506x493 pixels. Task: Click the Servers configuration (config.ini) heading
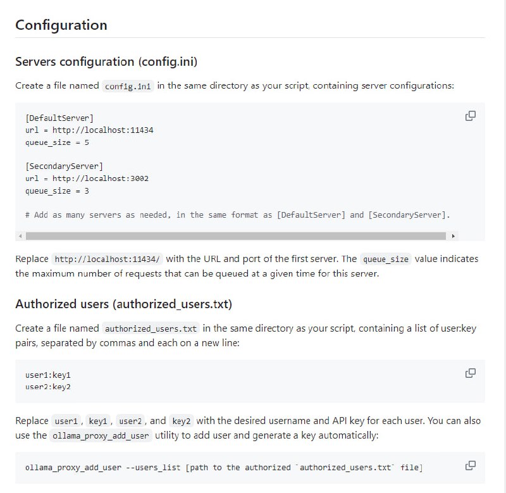107,62
